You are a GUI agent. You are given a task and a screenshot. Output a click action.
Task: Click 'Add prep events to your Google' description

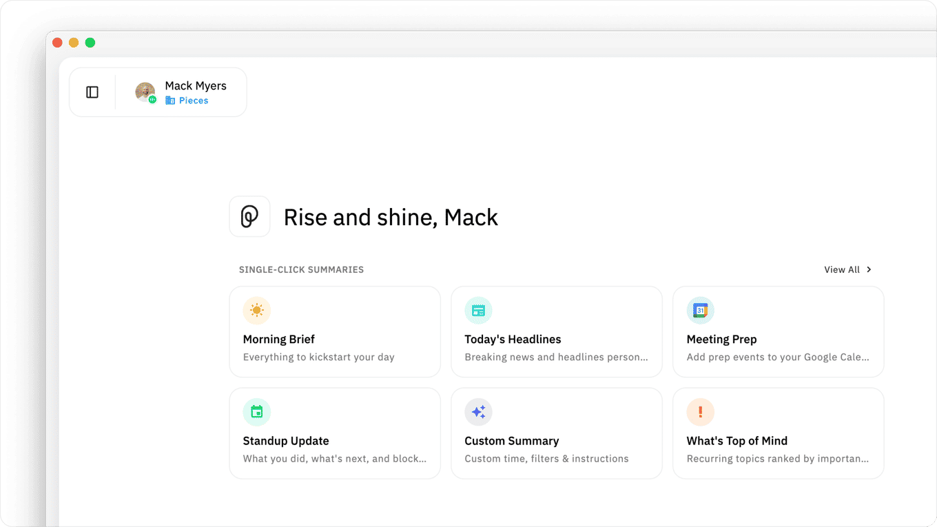778,357
